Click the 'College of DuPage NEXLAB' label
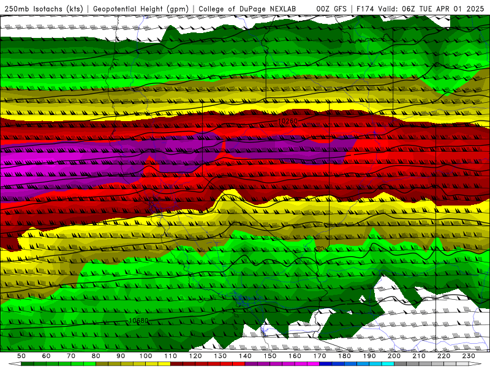Image resolution: width=490 pixels, height=367 pixels. tap(247, 9)
